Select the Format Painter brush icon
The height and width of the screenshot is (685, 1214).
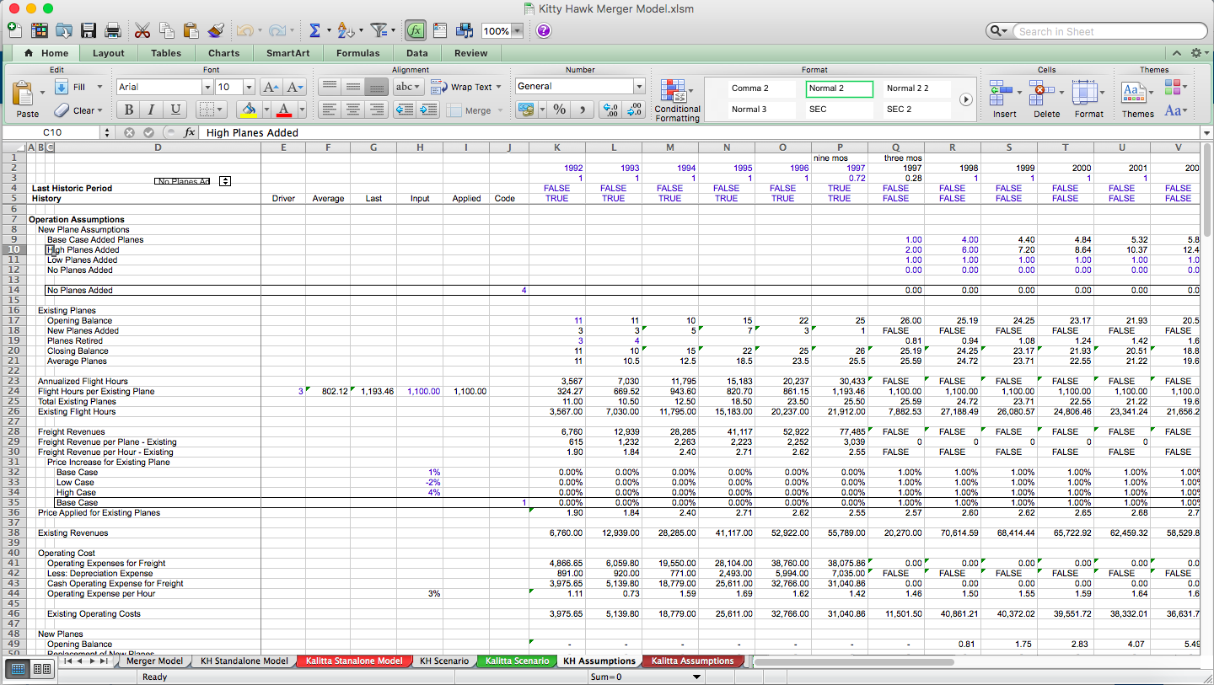(217, 29)
